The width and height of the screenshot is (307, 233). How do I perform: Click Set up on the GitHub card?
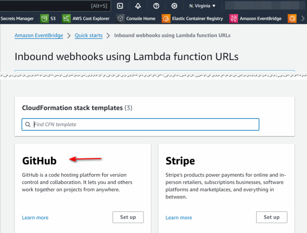128,217
